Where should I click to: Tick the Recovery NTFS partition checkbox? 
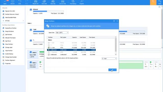click(49, 52)
